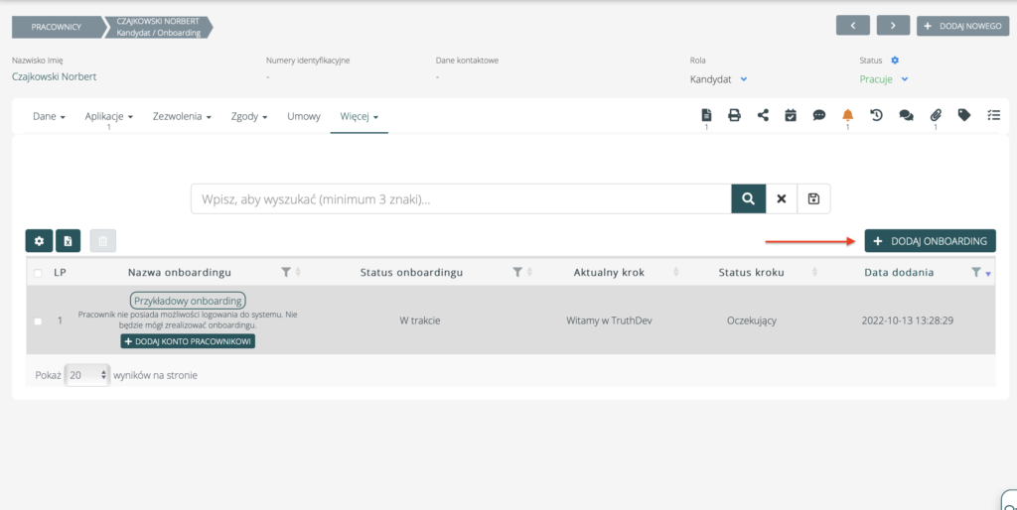Open the Więcej tab menu
1017x510 pixels.
tap(360, 116)
